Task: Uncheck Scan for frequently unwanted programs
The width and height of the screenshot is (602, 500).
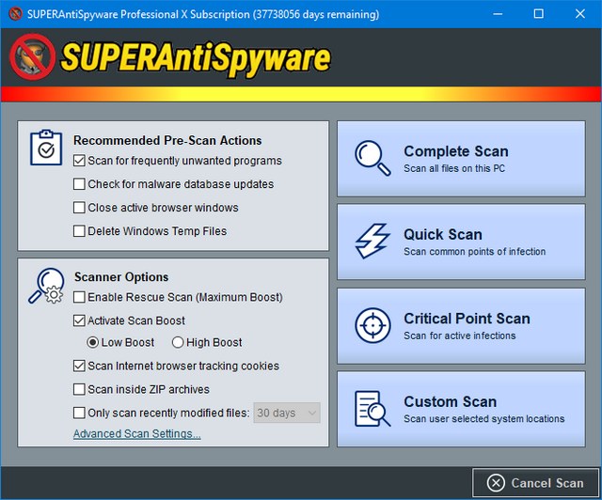Action: click(x=80, y=161)
